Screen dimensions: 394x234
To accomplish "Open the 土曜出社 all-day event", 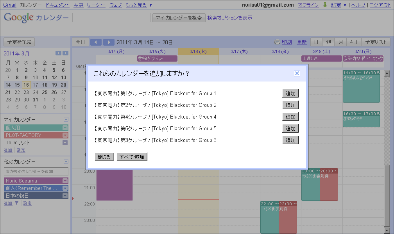I will click(x=322, y=58).
